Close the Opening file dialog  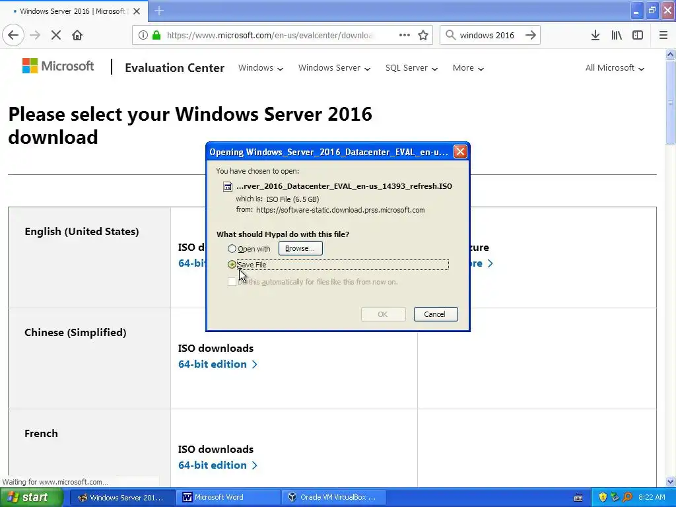pos(460,152)
